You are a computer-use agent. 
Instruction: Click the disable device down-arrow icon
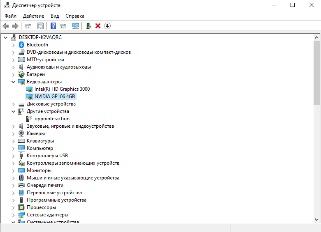(107, 26)
